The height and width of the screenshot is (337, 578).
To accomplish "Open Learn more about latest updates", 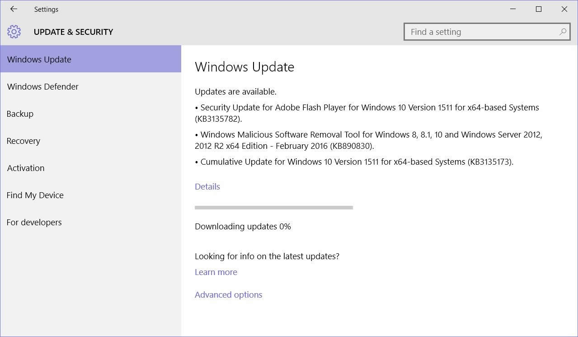I will pos(216,272).
